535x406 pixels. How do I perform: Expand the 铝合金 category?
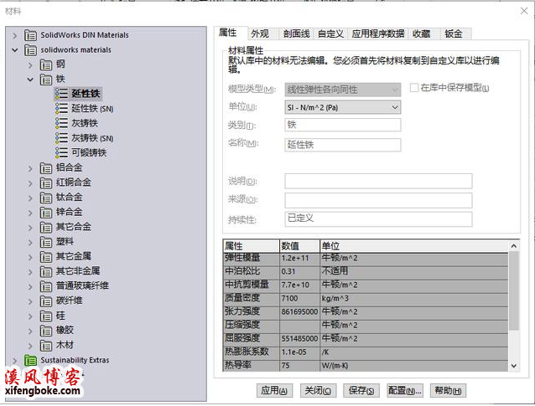(30, 168)
